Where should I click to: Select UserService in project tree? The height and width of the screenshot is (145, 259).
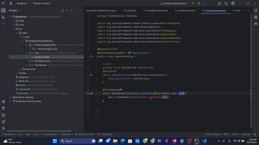40,65
